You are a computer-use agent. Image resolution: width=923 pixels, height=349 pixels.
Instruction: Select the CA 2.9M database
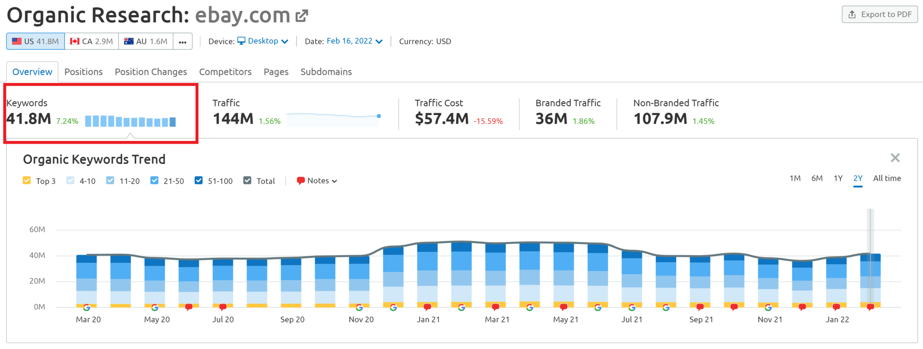tap(91, 41)
